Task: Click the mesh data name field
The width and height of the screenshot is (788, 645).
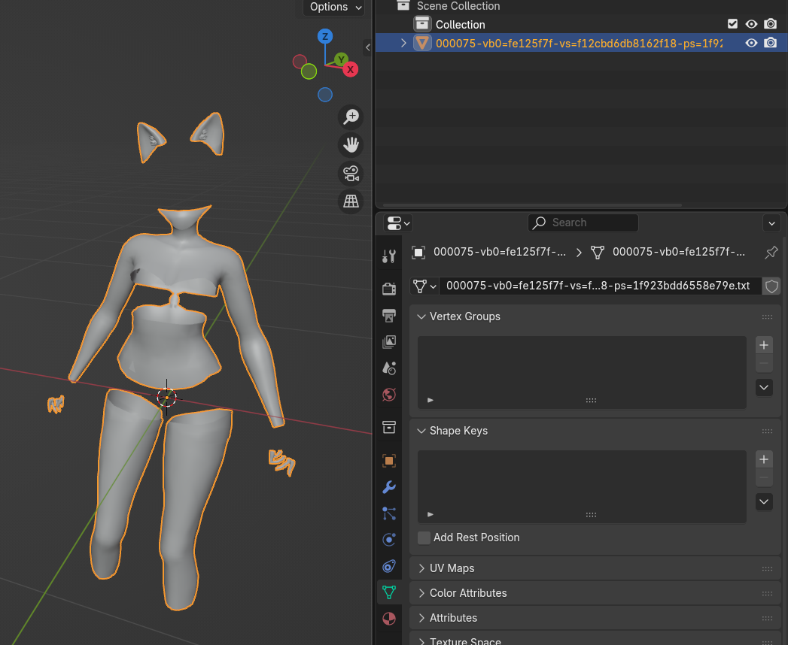Action: tap(600, 286)
